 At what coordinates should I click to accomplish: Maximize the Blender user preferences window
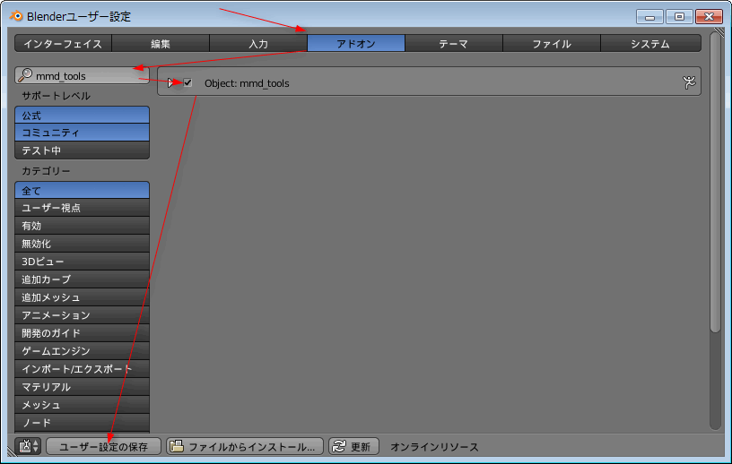(x=679, y=17)
